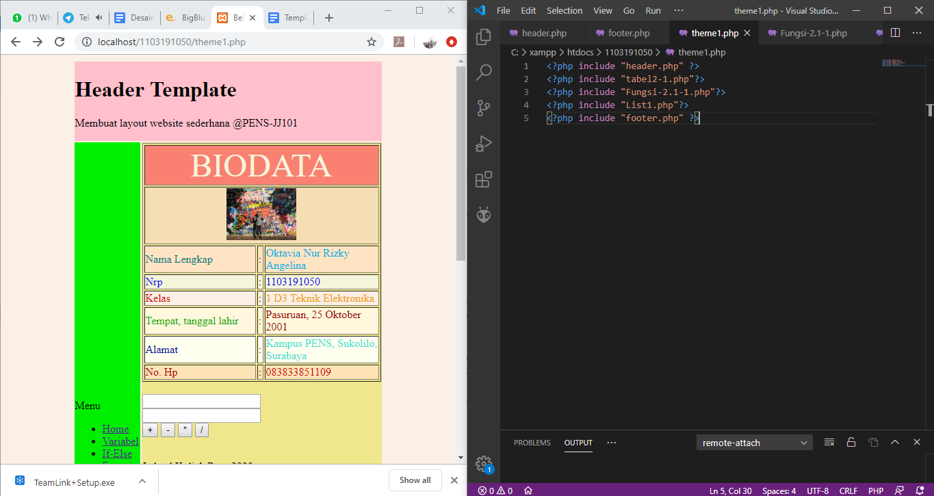Click the biodata photo thumbnail
Screen dimensions: 934x496
click(x=261, y=214)
